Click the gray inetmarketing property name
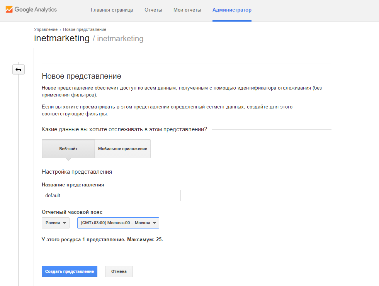 (x=120, y=39)
